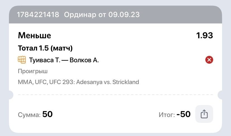Tap the stake amount 50
Image resolution: width=231 pixels, height=136 pixels.
click(47, 114)
